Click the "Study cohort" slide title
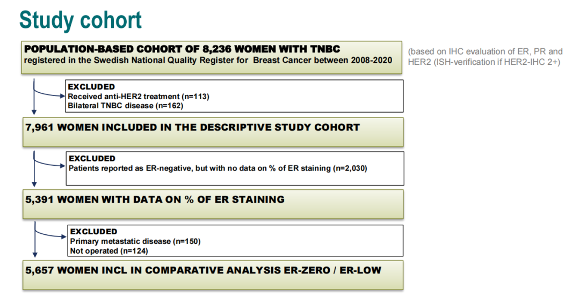Screen dimensions: 580x296 [x=81, y=20]
